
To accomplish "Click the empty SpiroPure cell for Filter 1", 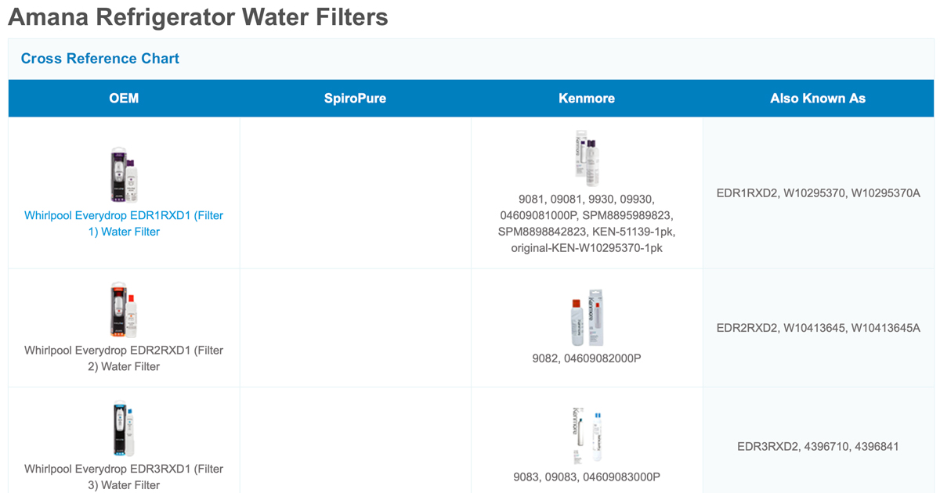I will 355,192.
